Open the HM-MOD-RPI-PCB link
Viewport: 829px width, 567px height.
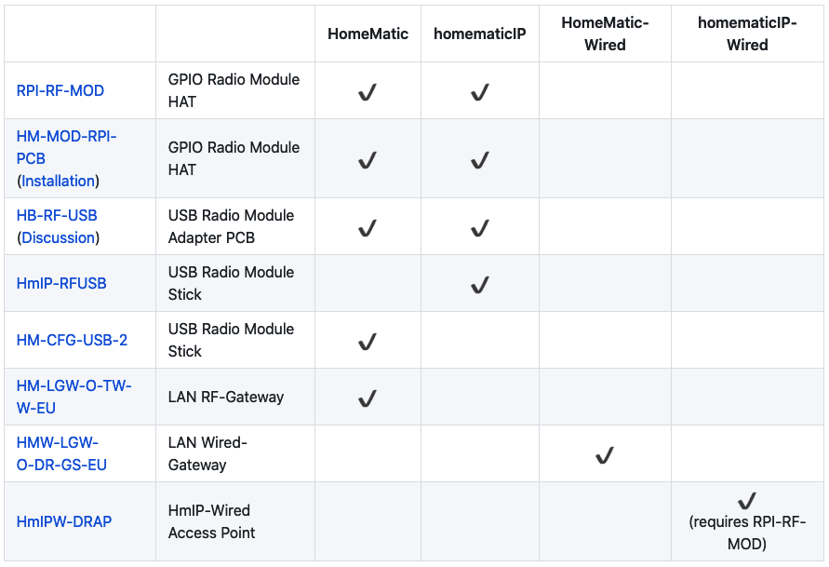coord(66,147)
